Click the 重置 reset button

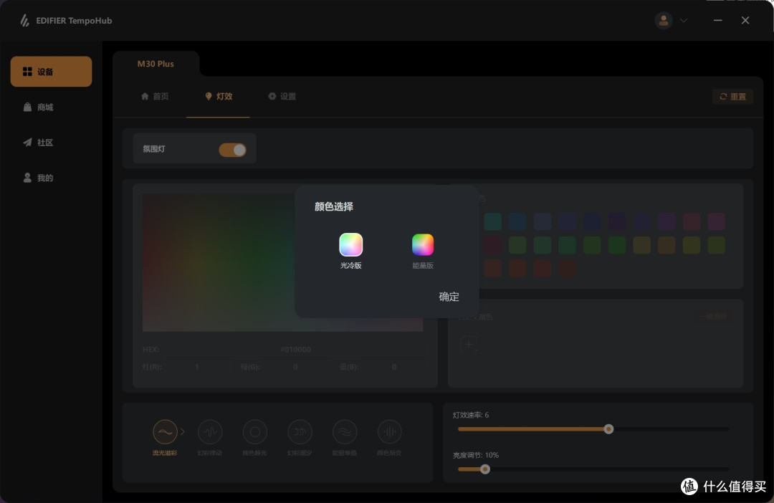[733, 97]
